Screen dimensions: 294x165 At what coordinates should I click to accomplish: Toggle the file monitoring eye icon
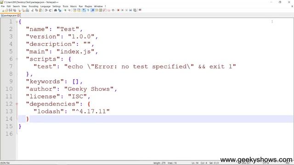[x=113, y=10]
